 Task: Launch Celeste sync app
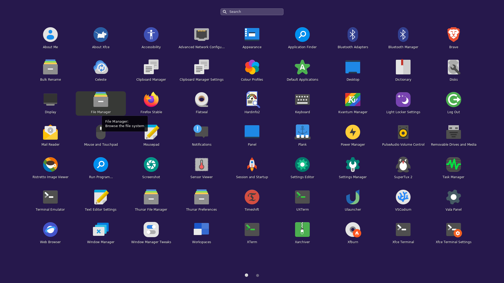tap(101, 71)
